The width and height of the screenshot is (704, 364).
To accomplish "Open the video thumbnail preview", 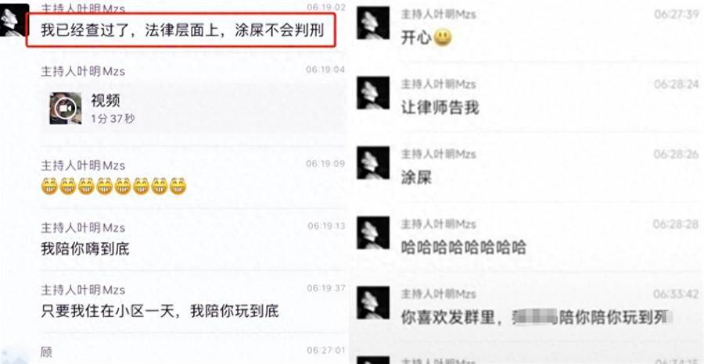I will 66,109.
